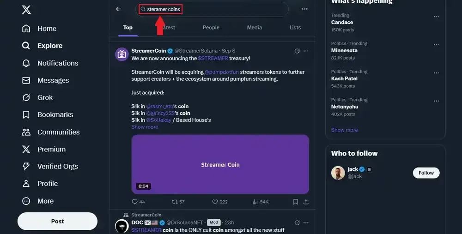This screenshot has width=462, height=234.
Task: Share the StreamerCoin treasury post
Action: click(306, 202)
